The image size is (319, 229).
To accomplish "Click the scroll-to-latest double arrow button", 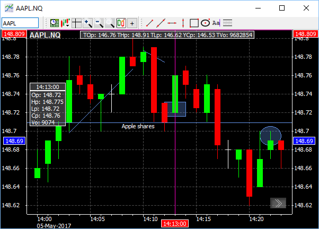I will click(x=278, y=203).
